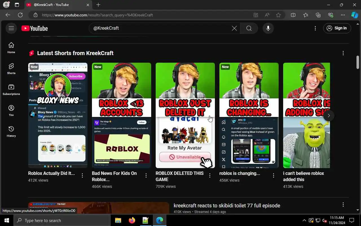The image size is (361, 226).
Task: Open History in the sidebar
Action: [11, 132]
